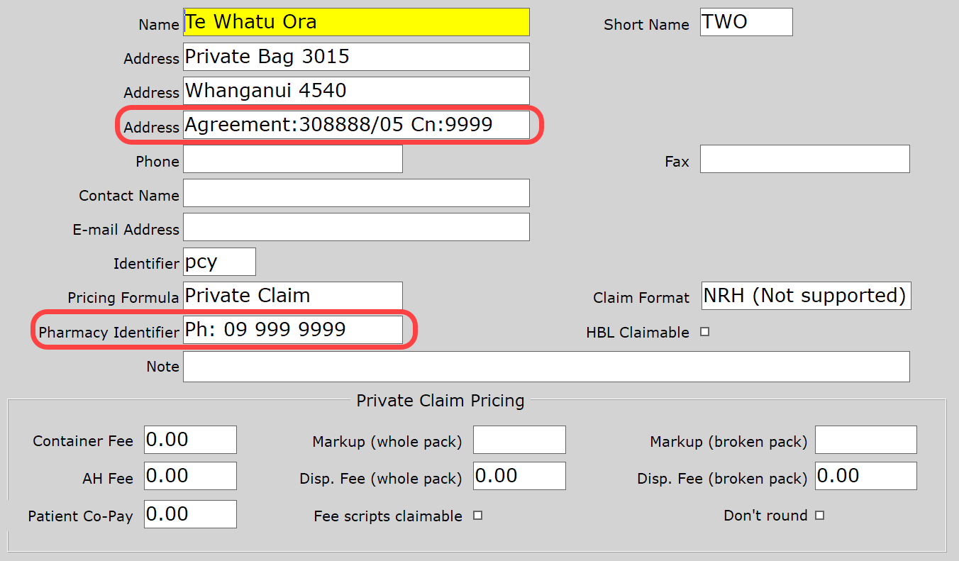Focus the Contact Name field
The width and height of the screenshot is (959, 561).
coord(356,194)
